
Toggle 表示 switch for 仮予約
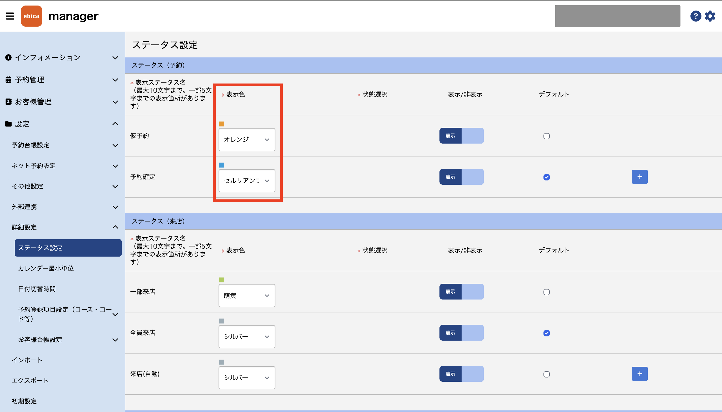pyautogui.click(x=461, y=136)
